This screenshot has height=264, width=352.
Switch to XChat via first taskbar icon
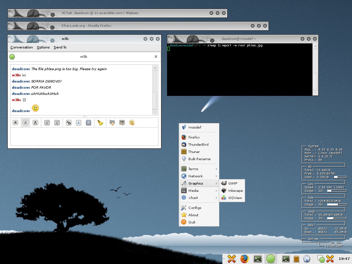(232, 259)
